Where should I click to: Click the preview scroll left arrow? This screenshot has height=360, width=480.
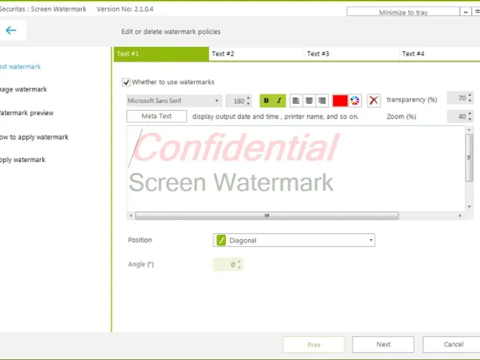click(x=131, y=216)
